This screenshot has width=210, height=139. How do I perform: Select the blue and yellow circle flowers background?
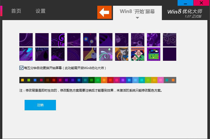click(x=90, y=40)
